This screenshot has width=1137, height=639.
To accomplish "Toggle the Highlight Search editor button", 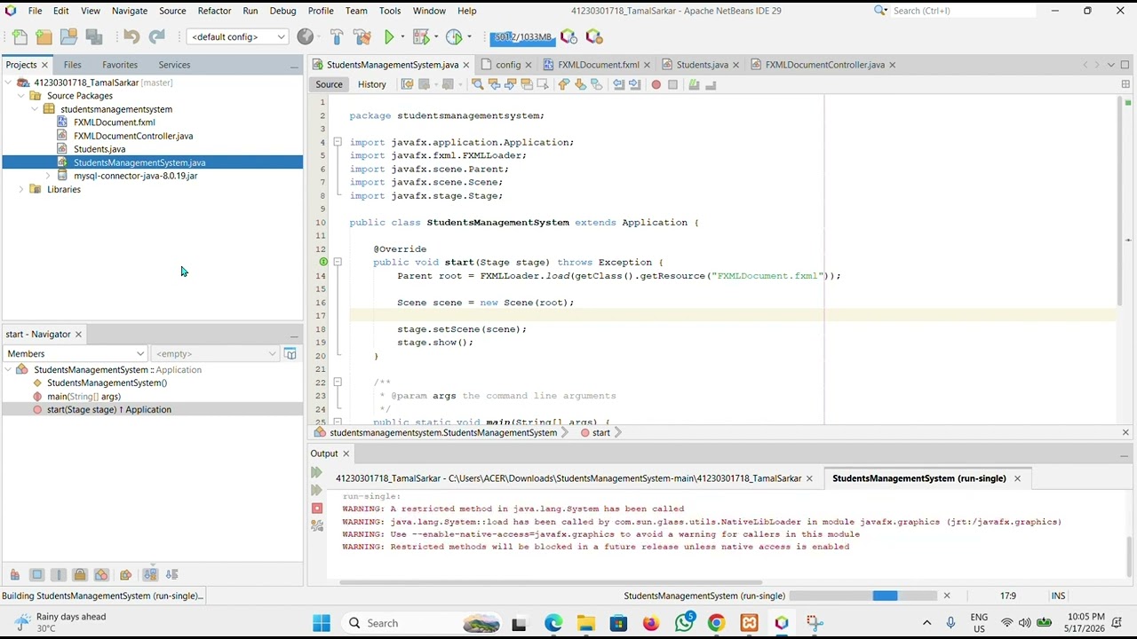I will pyautogui.click(x=527, y=84).
